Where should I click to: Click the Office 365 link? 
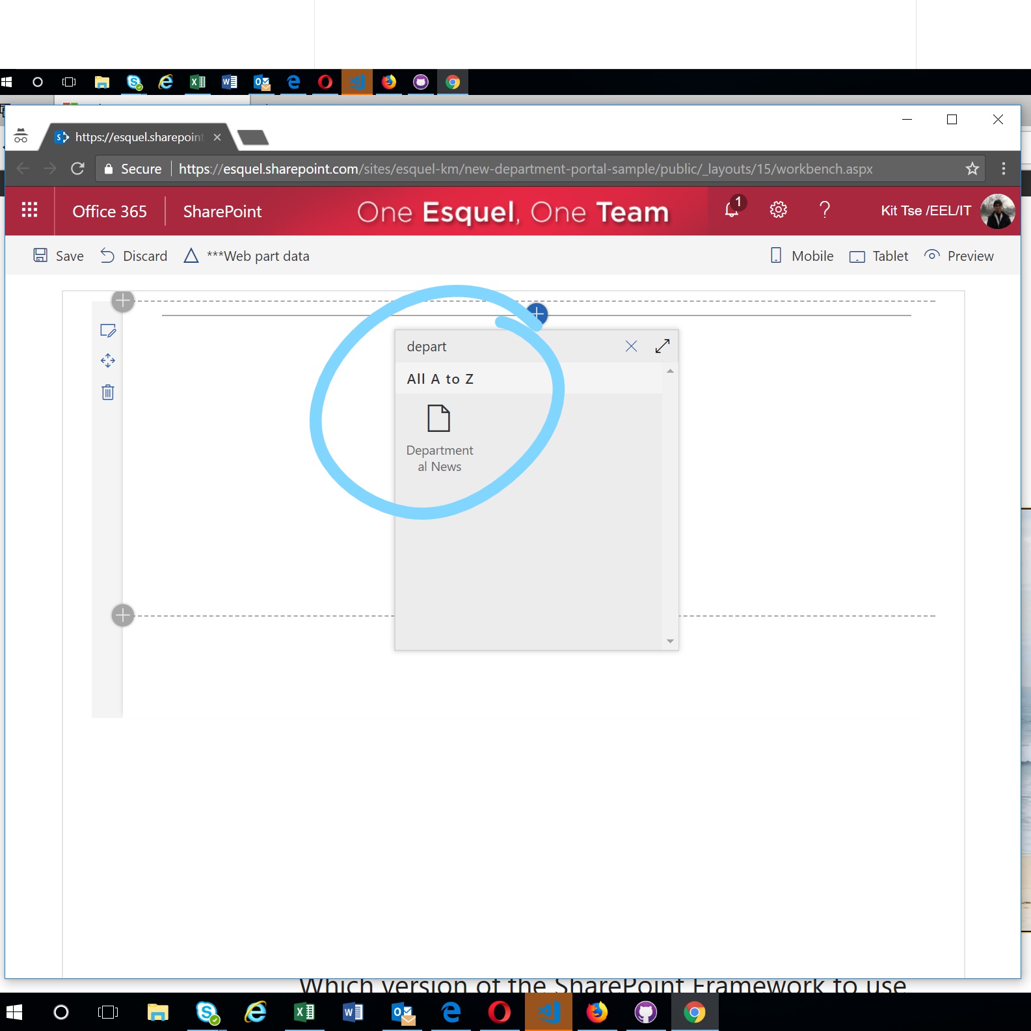pos(109,211)
